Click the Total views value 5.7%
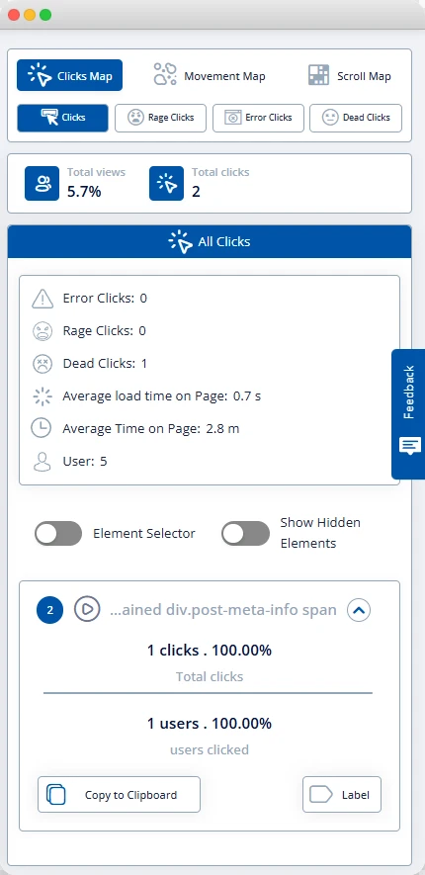 point(84,192)
